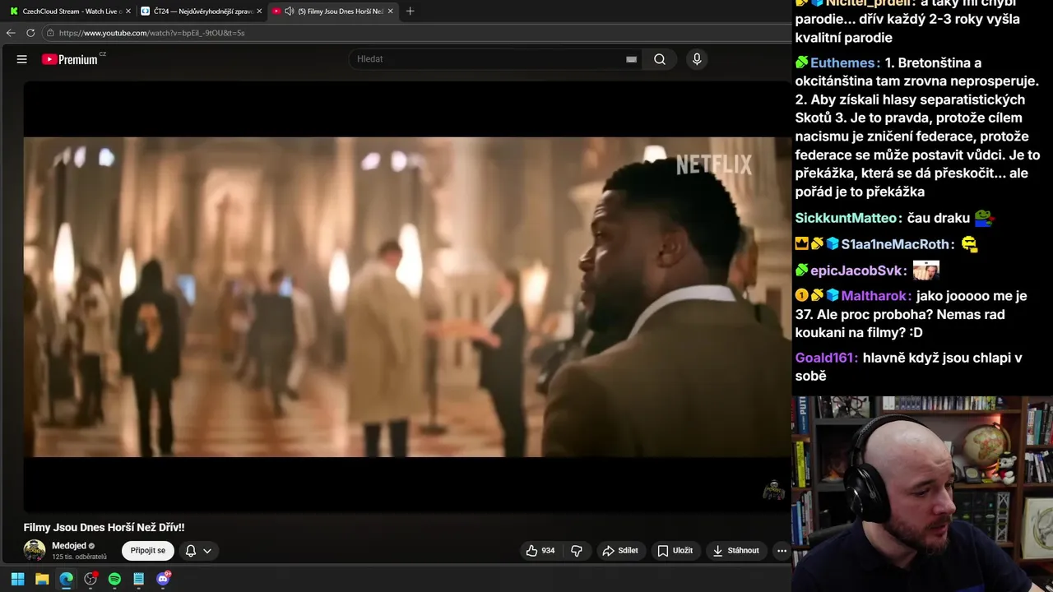Open File Explorer from the taskbar
This screenshot has height=592, width=1053.
pos(42,579)
